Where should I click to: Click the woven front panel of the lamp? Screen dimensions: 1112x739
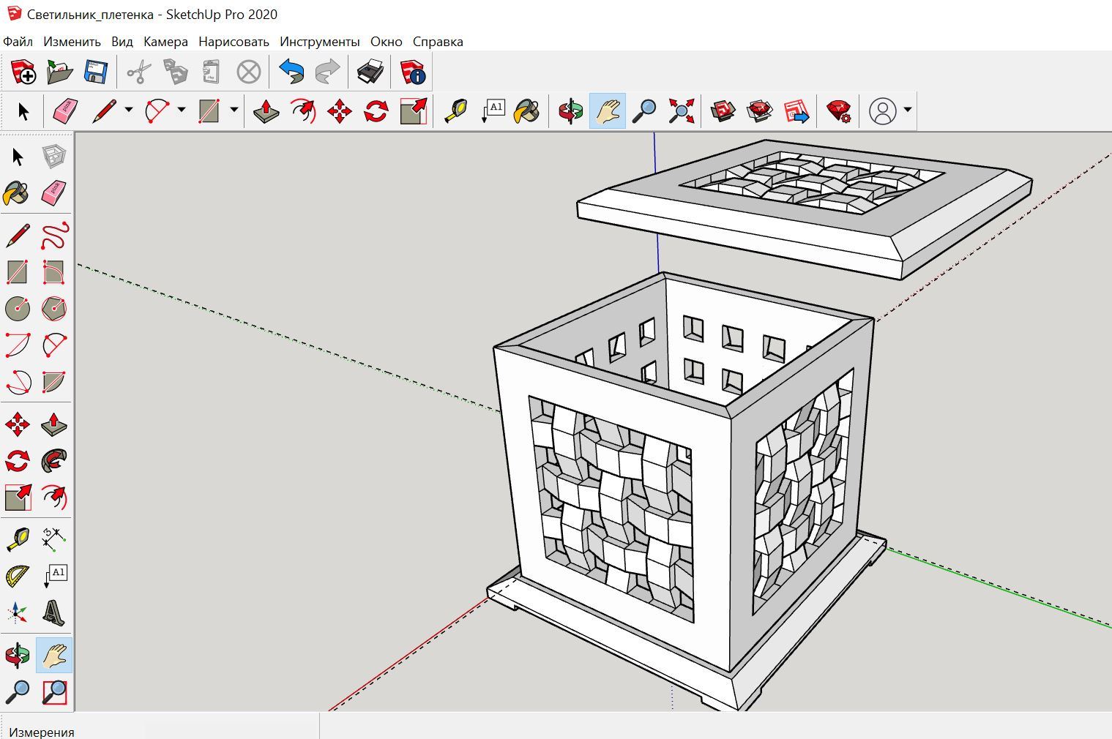point(611,510)
